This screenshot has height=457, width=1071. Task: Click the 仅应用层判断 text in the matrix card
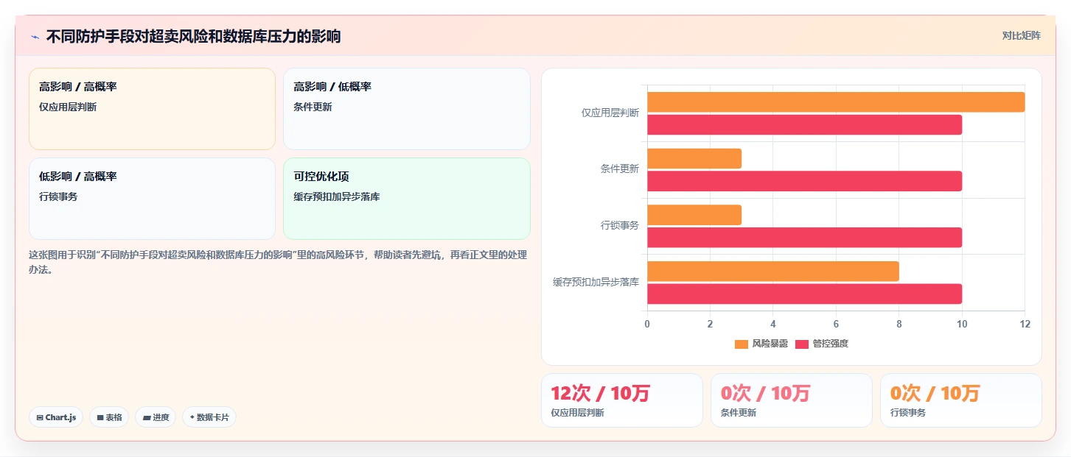point(68,107)
